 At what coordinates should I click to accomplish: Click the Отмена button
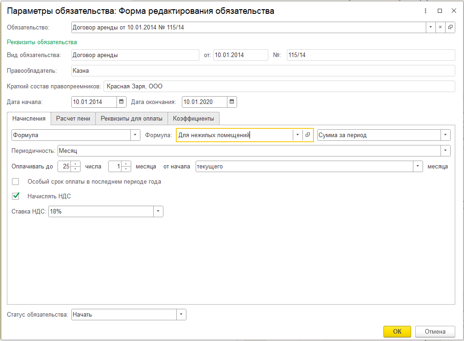click(435, 331)
